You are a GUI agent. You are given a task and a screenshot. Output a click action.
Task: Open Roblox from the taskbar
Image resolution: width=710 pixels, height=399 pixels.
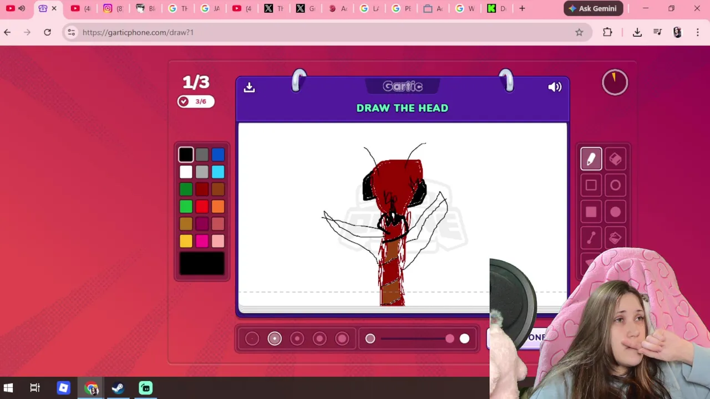pyautogui.click(x=63, y=388)
